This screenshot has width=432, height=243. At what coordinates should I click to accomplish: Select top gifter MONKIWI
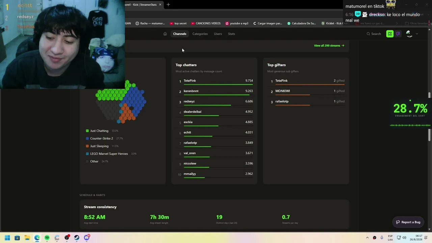[x=282, y=91]
